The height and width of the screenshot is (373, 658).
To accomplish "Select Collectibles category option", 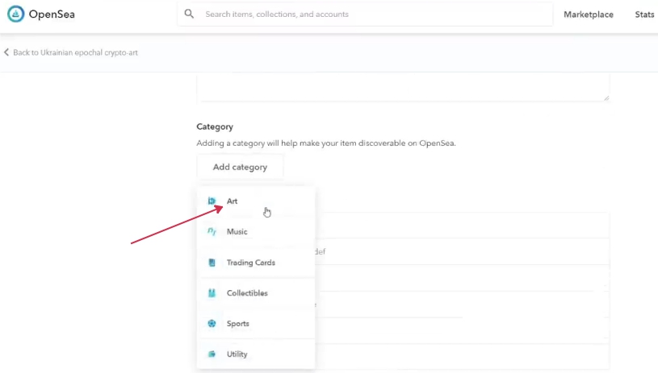I will 247,293.
